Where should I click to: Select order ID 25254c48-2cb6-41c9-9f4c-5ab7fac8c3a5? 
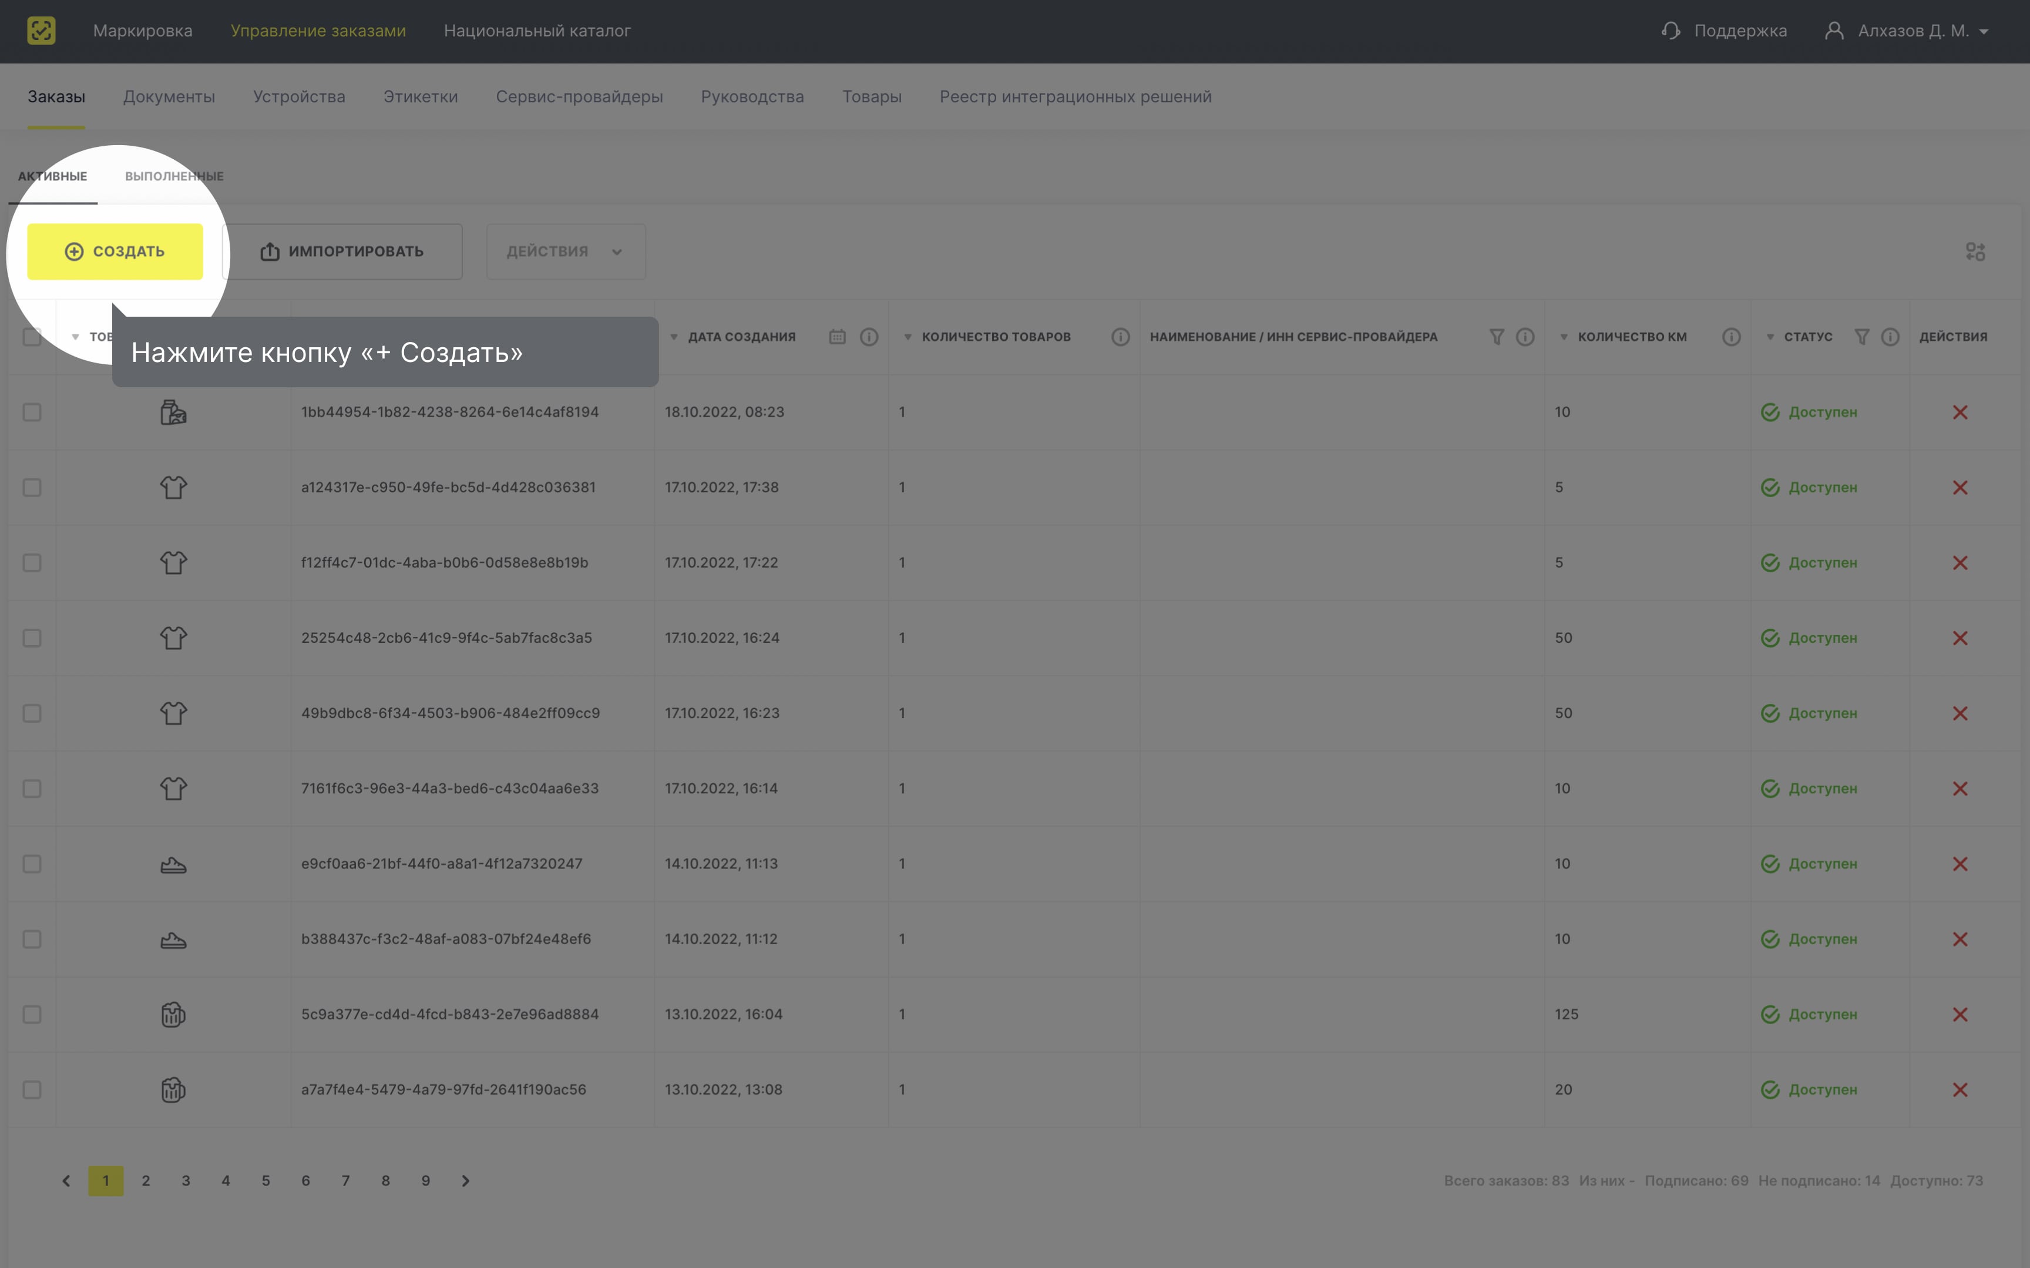(447, 638)
